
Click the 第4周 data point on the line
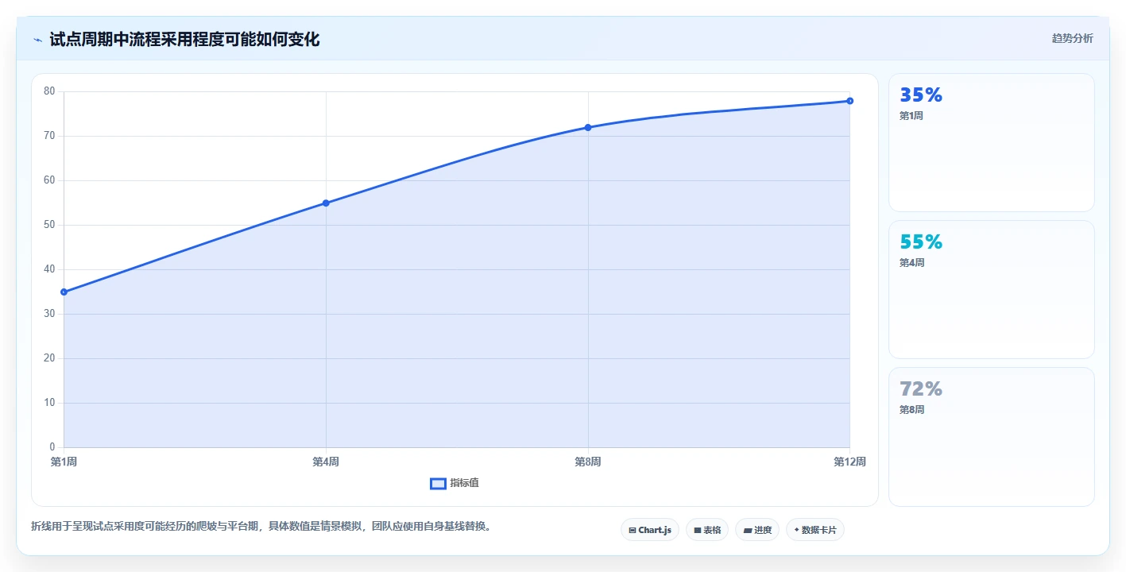[326, 203]
